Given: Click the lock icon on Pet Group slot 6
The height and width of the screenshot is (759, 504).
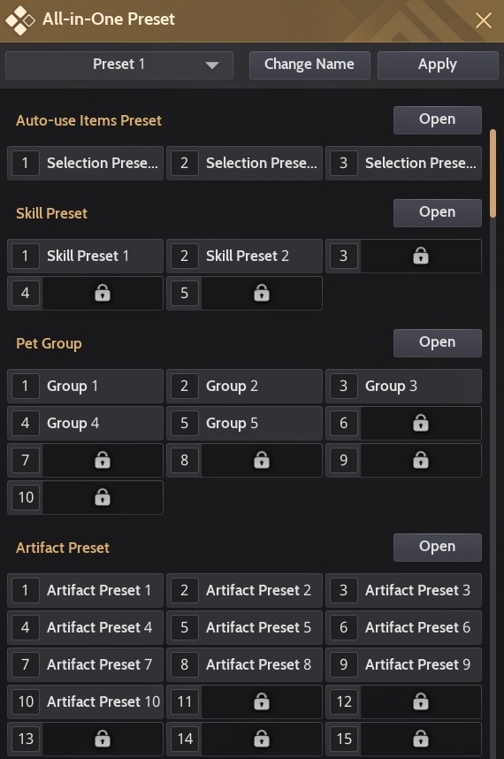Looking at the screenshot, I should click(x=420, y=423).
